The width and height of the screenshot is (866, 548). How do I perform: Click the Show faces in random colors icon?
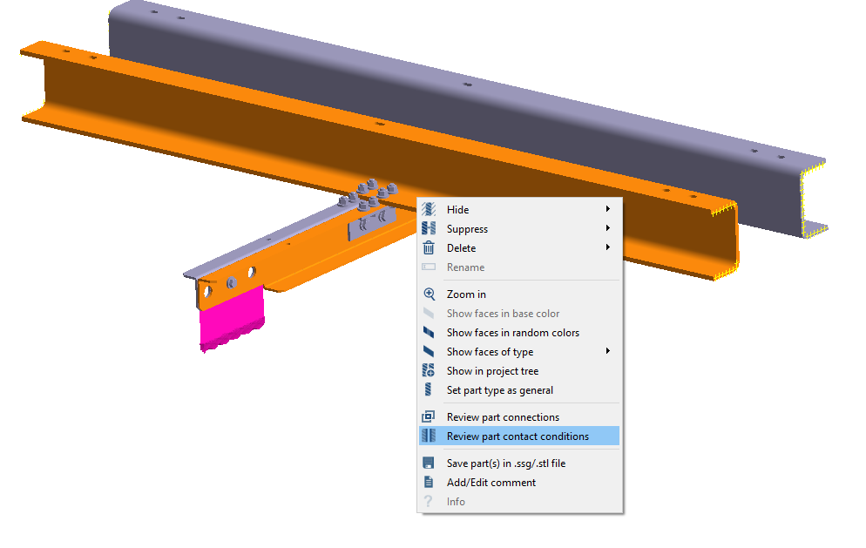pos(429,332)
